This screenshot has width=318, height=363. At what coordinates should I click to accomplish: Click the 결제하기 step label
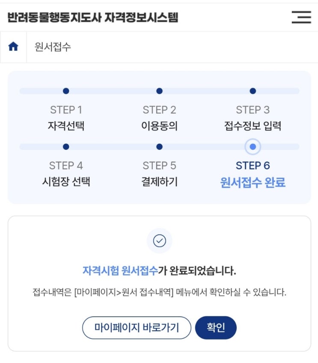pos(160,181)
